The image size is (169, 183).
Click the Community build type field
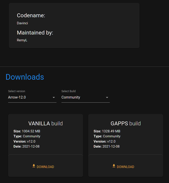click(x=86, y=97)
